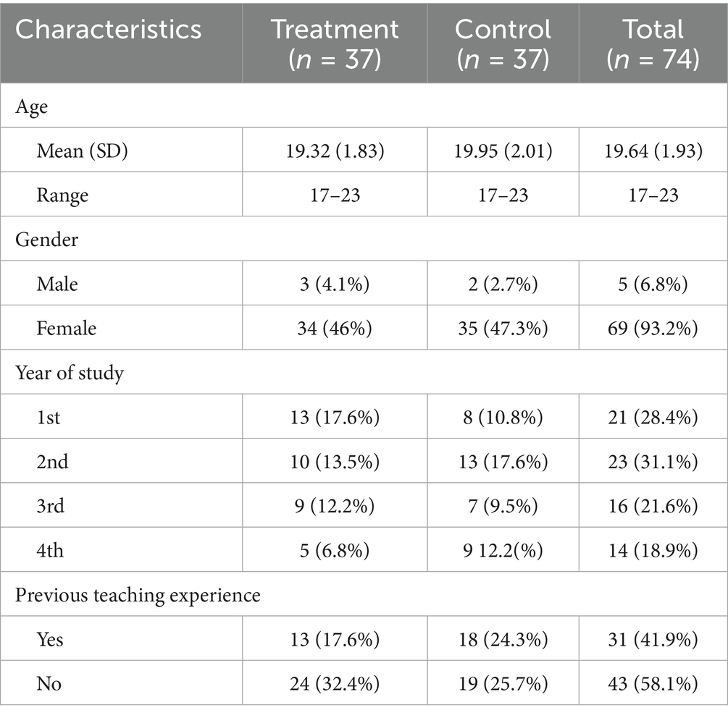Click the 2nd year total cell 23 (31.1%)
This screenshot has height=718, width=728.
(653, 462)
